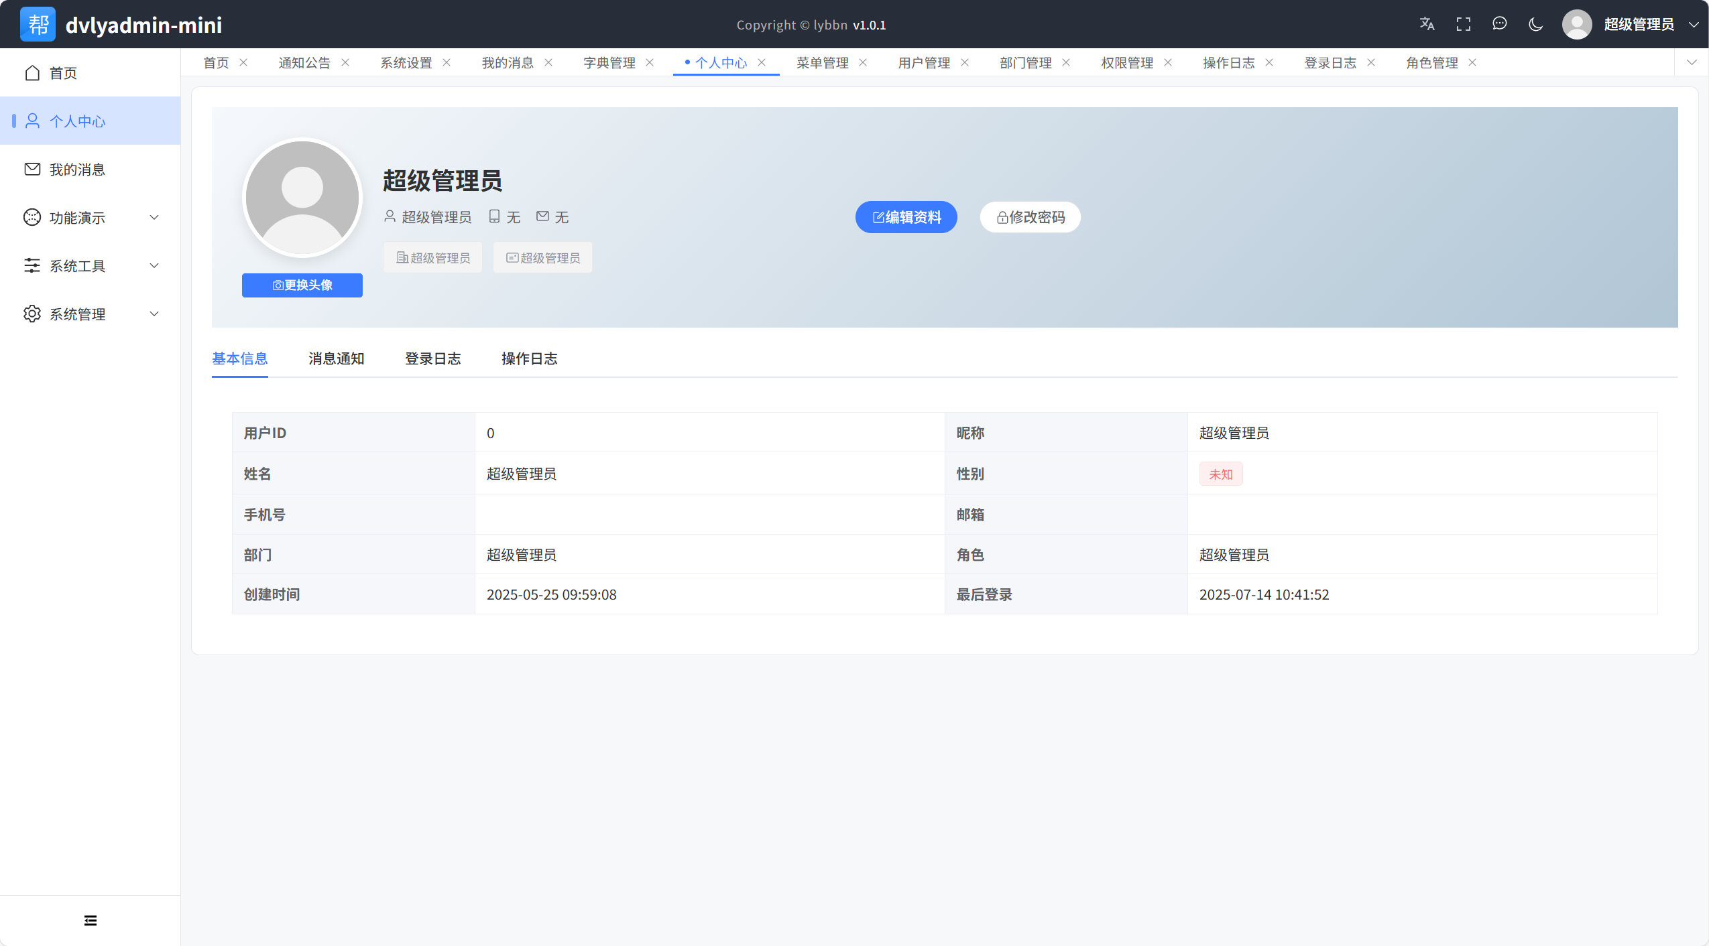Click the dvlyadmin-mini logo icon
The image size is (1709, 946).
pos(38,24)
